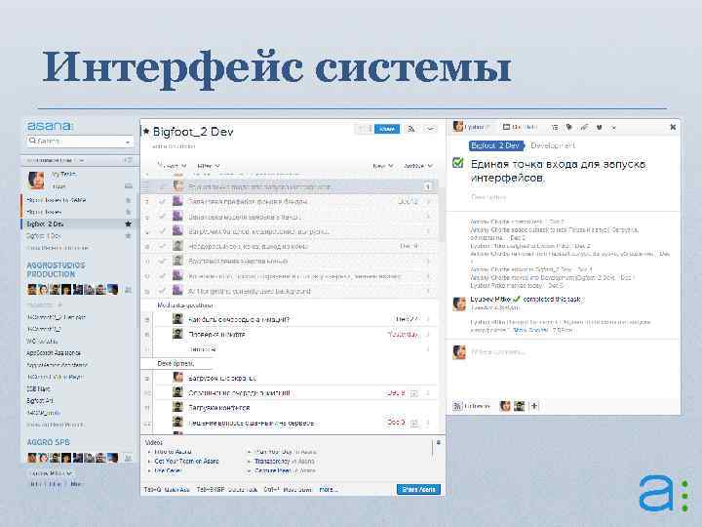Click the More link at sidebar bottom
The height and width of the screenshot is (527, 702).
tap(76, 484)
